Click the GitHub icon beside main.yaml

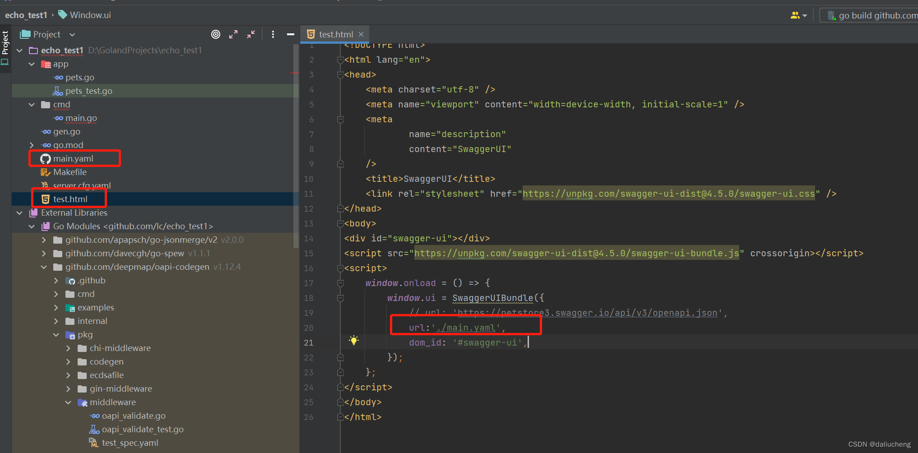[x=46, y=159]
